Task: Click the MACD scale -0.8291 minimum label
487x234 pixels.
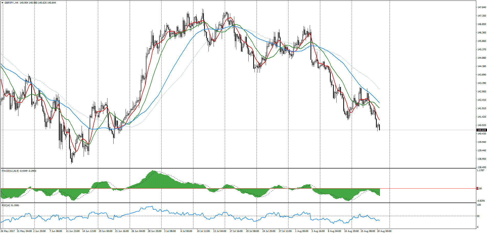Action: (x=481, y=201)
